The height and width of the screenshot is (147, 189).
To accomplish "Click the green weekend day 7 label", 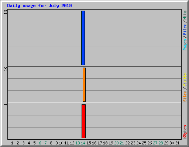I will (x=45, y=143).
